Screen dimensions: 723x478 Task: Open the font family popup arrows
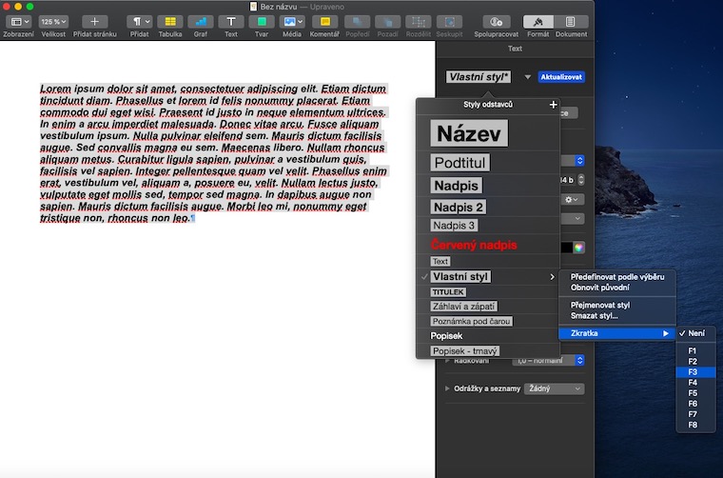click(579, 161)
